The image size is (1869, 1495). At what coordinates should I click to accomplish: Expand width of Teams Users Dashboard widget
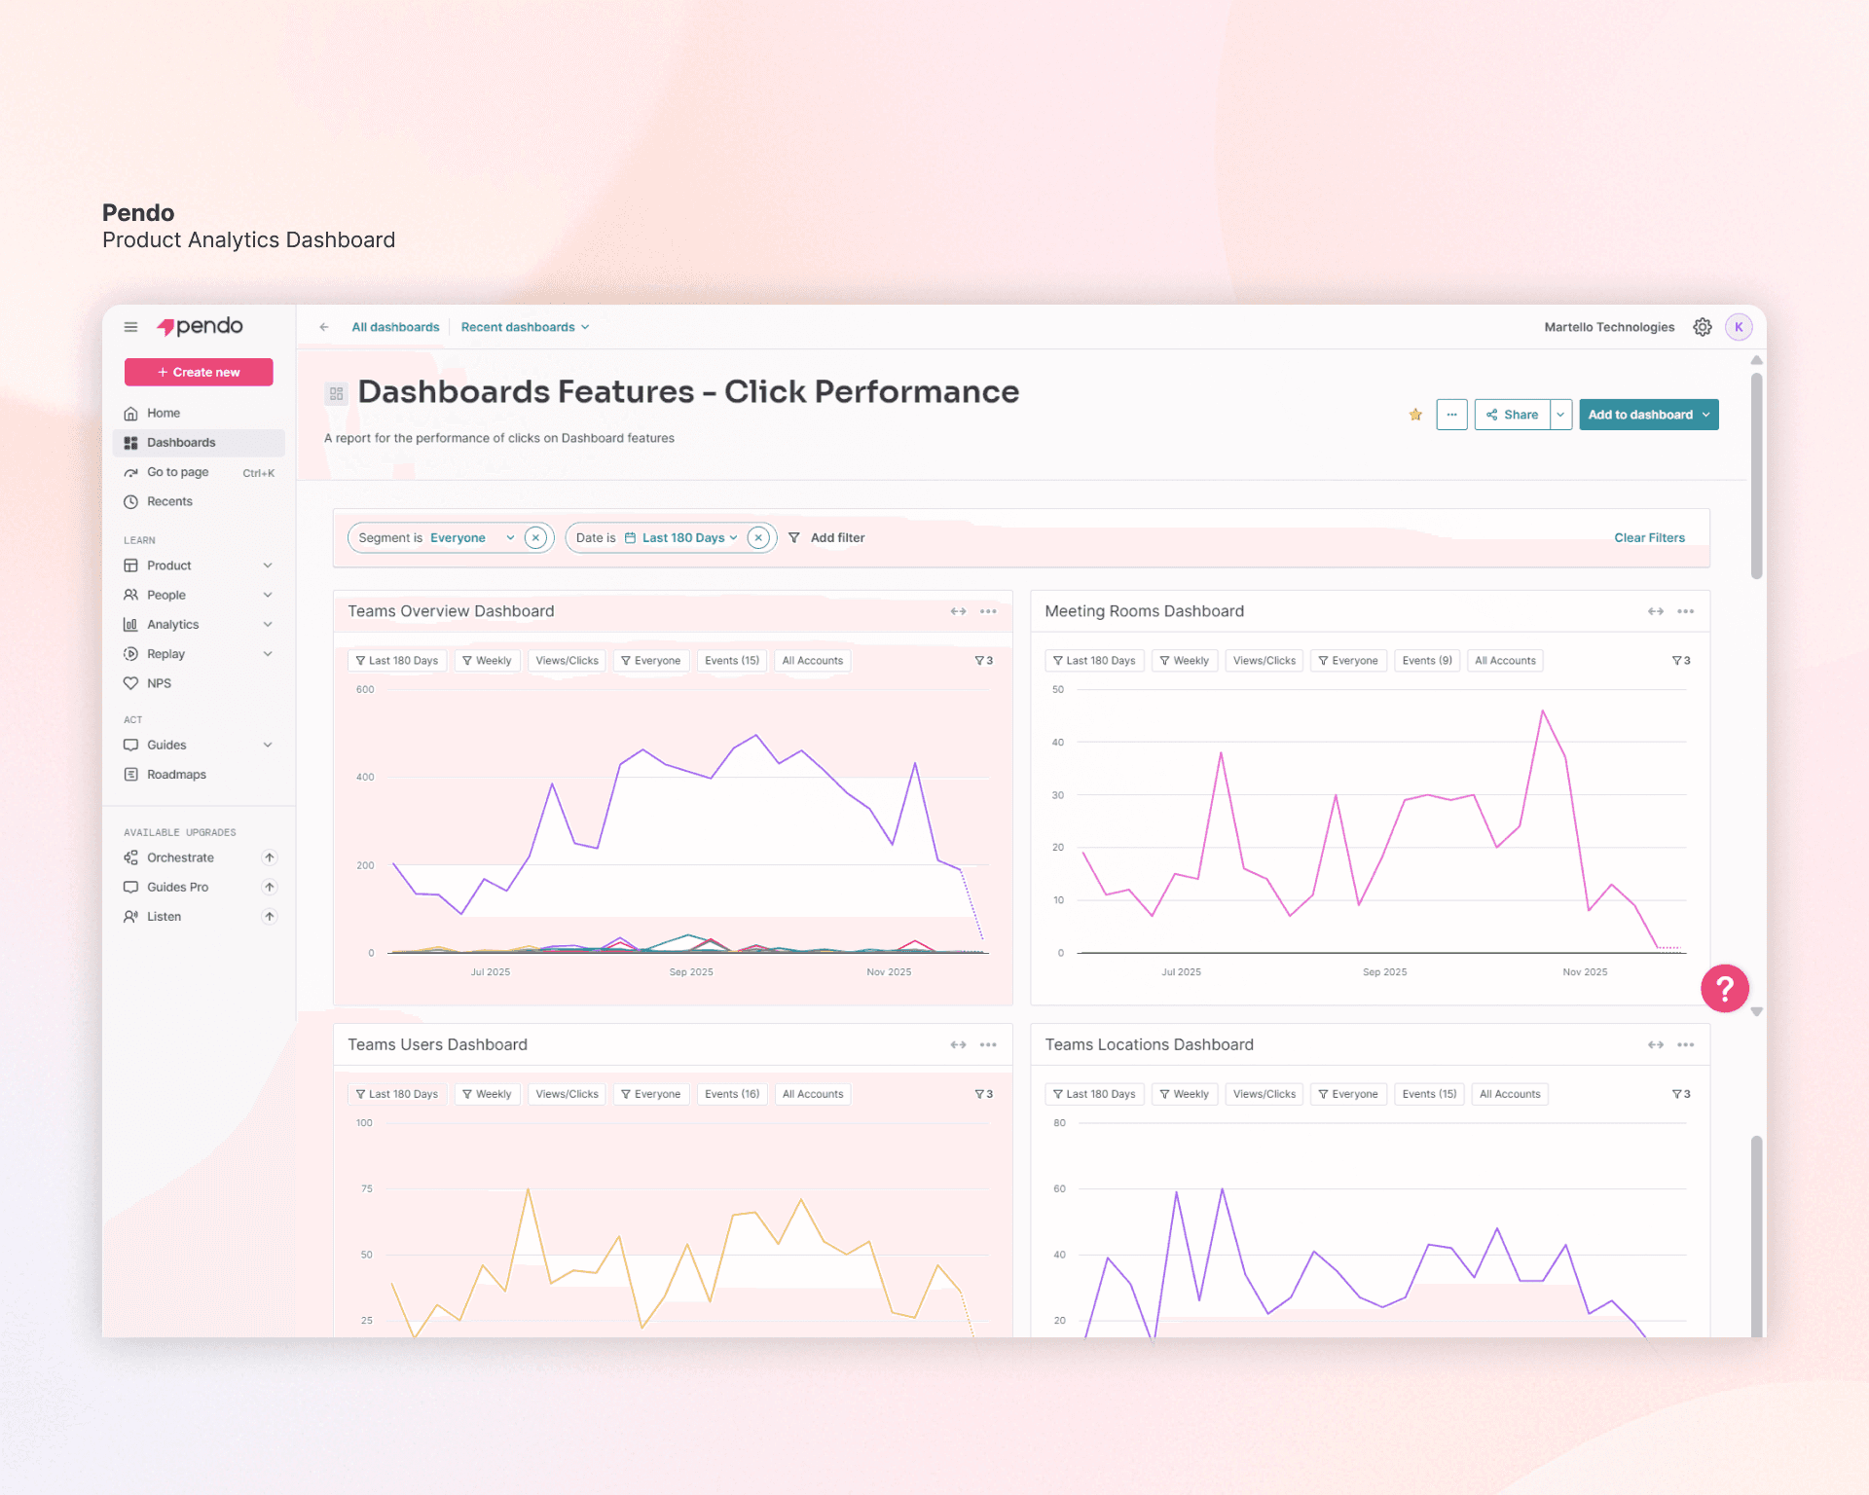(x=958, y=1044)
